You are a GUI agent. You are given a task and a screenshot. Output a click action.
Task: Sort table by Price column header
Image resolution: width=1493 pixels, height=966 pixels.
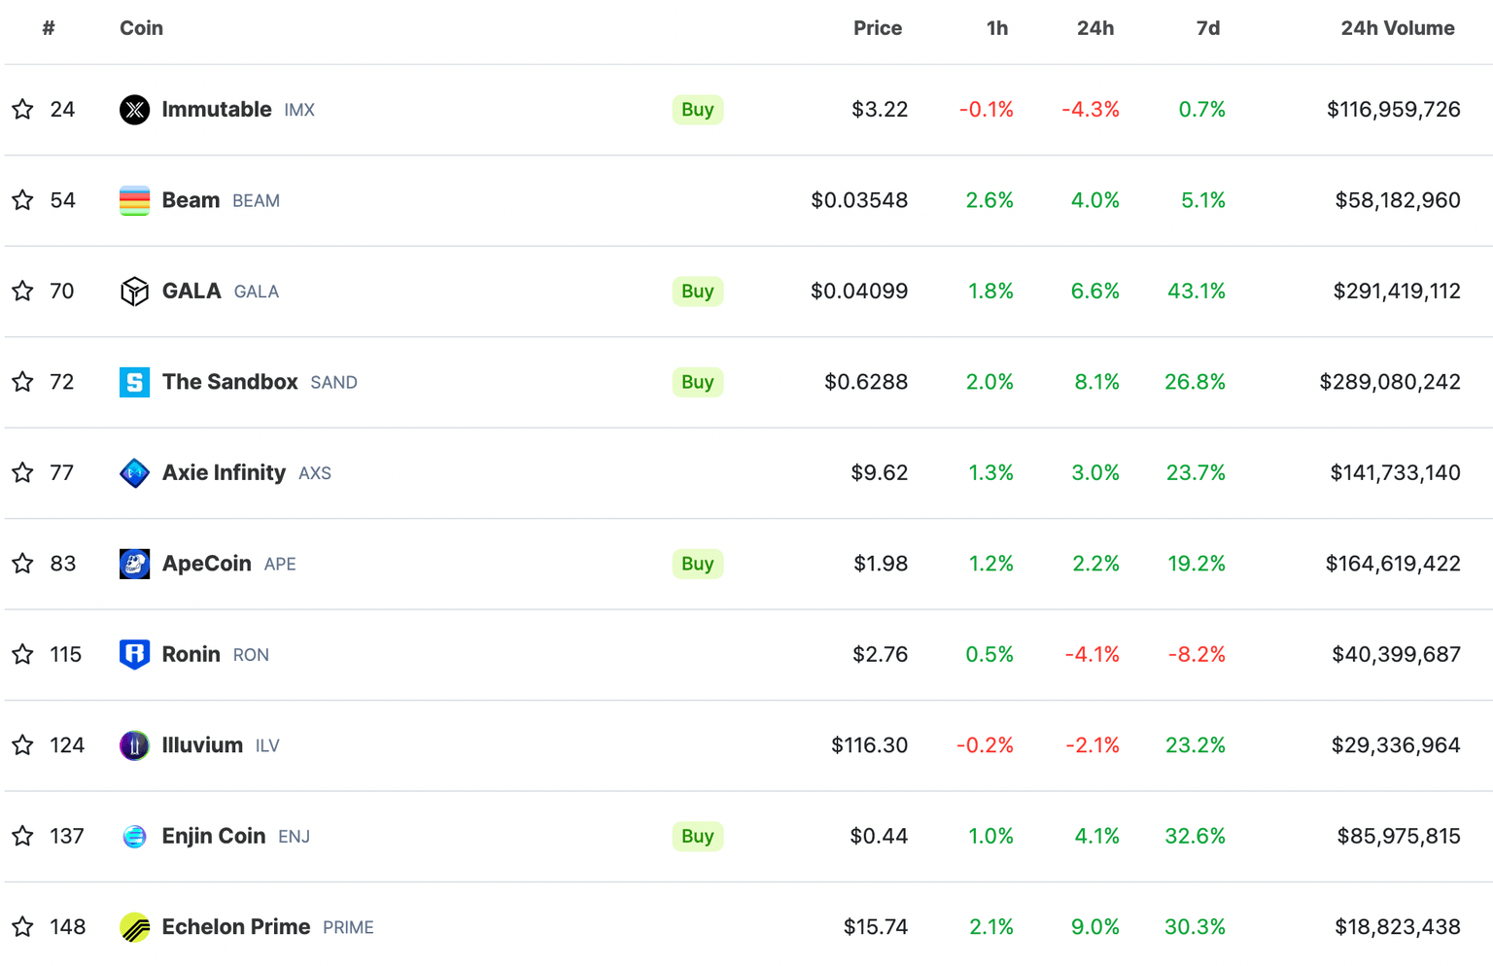pos(877,28)
